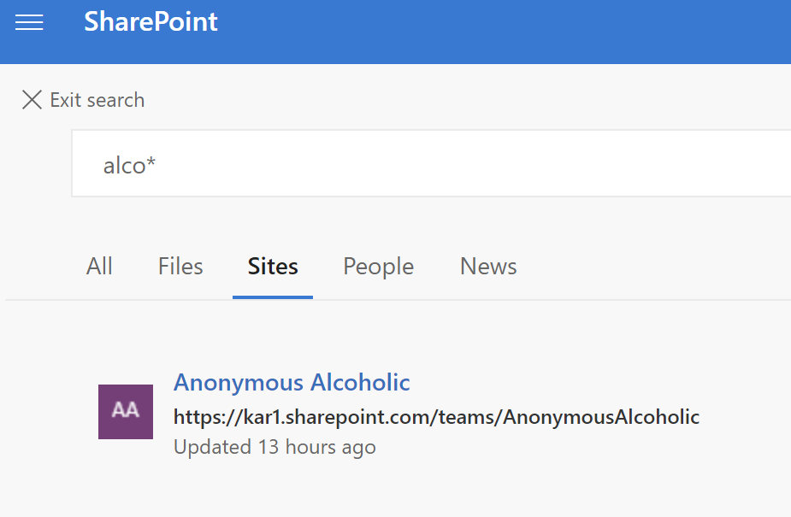Click the Updated 13 hours ago text
The height and width of the screenshot is (517, 791).
click(x=274, y=447)
